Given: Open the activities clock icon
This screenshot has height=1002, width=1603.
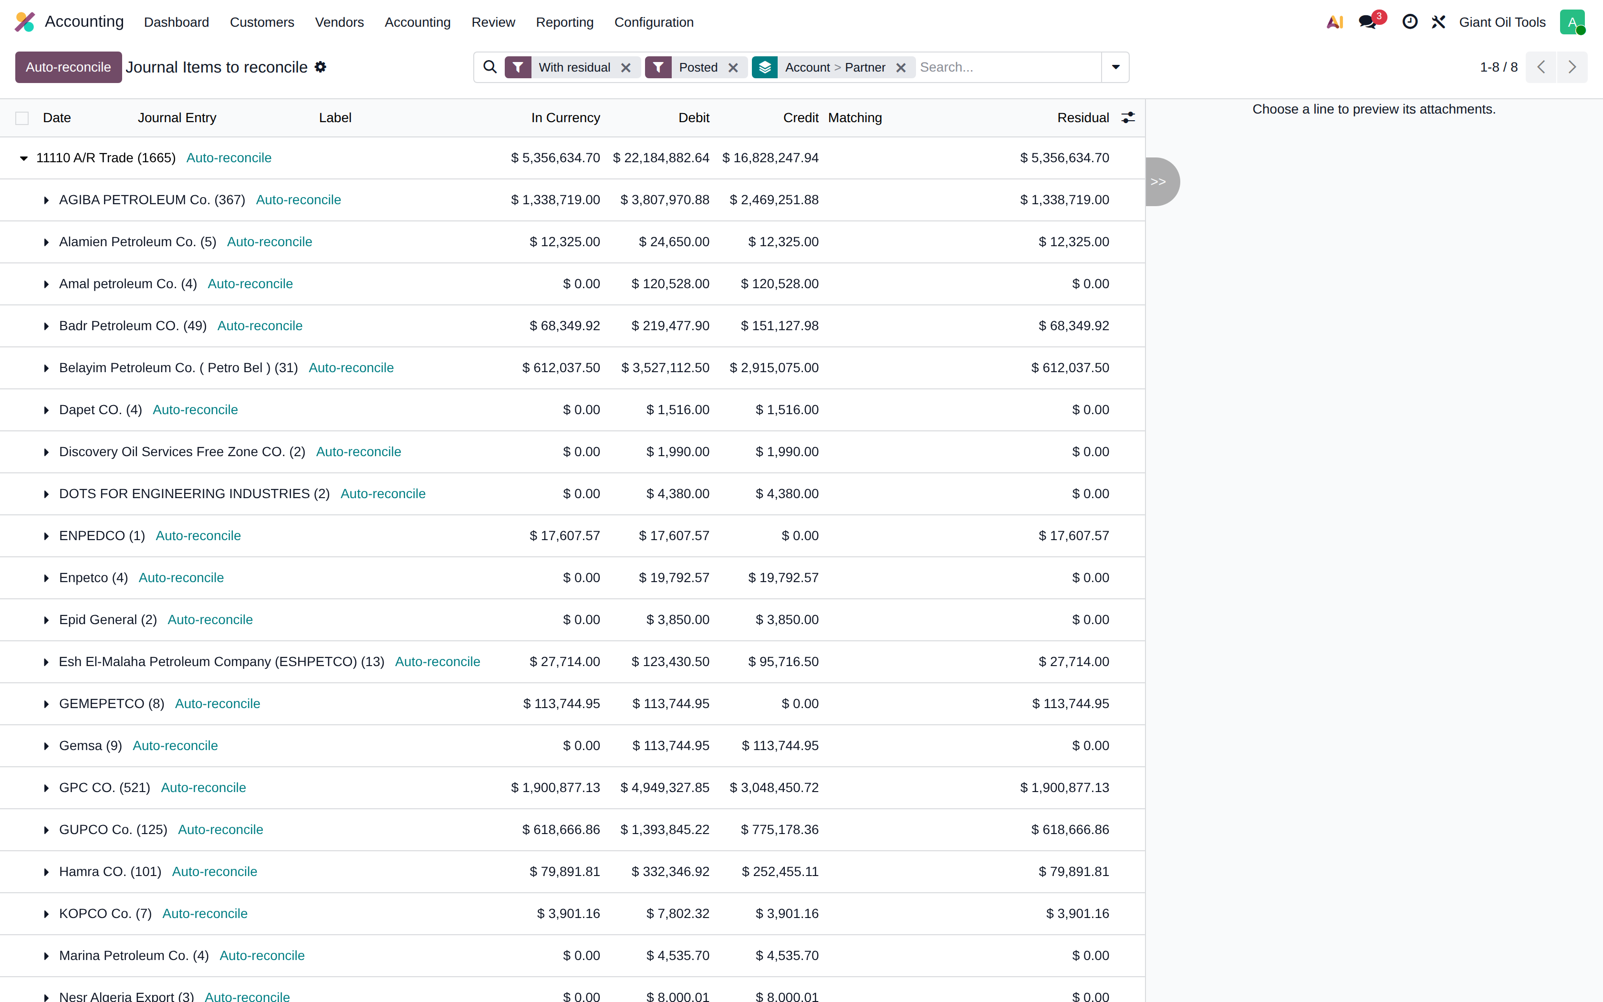Looking at the screenshot, I should click(1410, 22).
